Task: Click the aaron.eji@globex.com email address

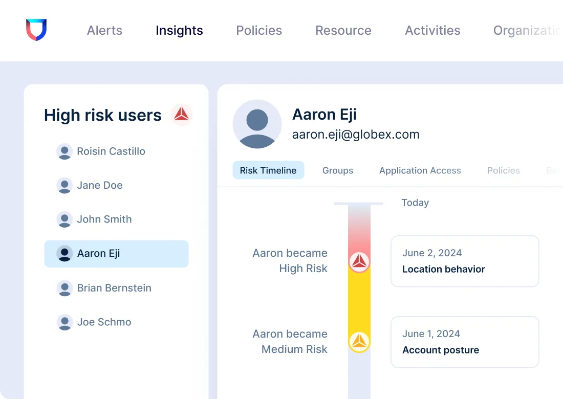Action: 356,135
